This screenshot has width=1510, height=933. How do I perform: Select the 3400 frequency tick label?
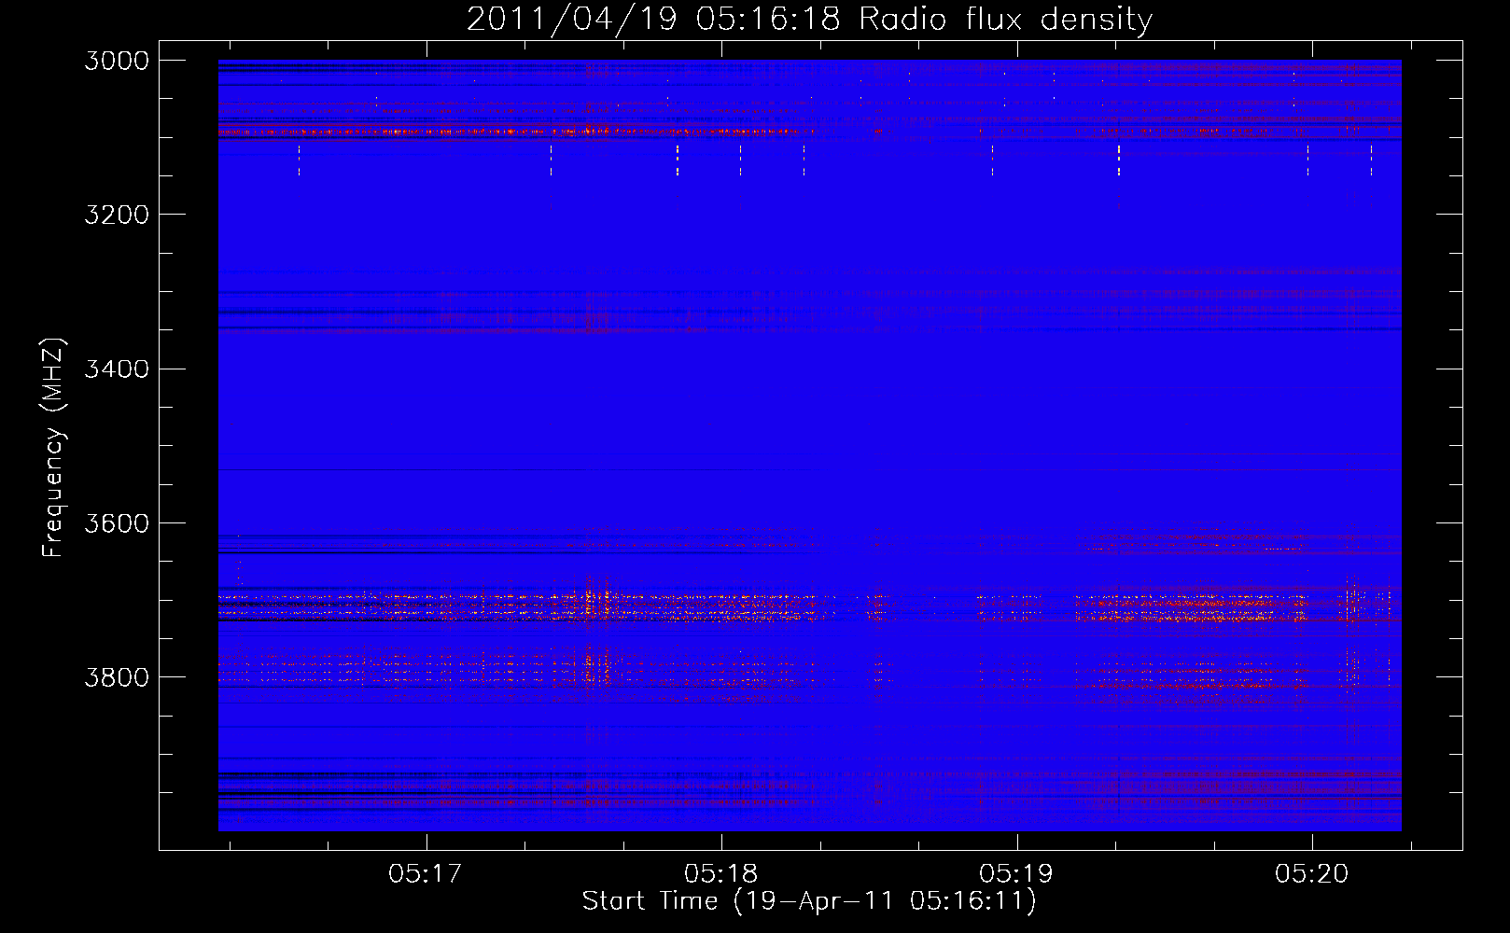click(x=117, y=369)
